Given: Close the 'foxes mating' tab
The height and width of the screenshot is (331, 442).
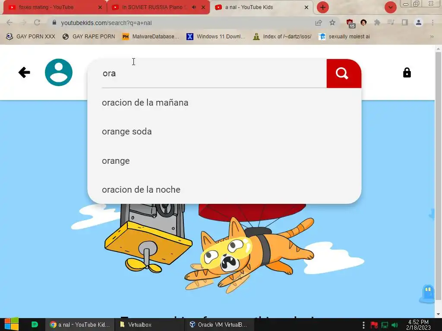Looking at the screenshot, I should point(100,7).
